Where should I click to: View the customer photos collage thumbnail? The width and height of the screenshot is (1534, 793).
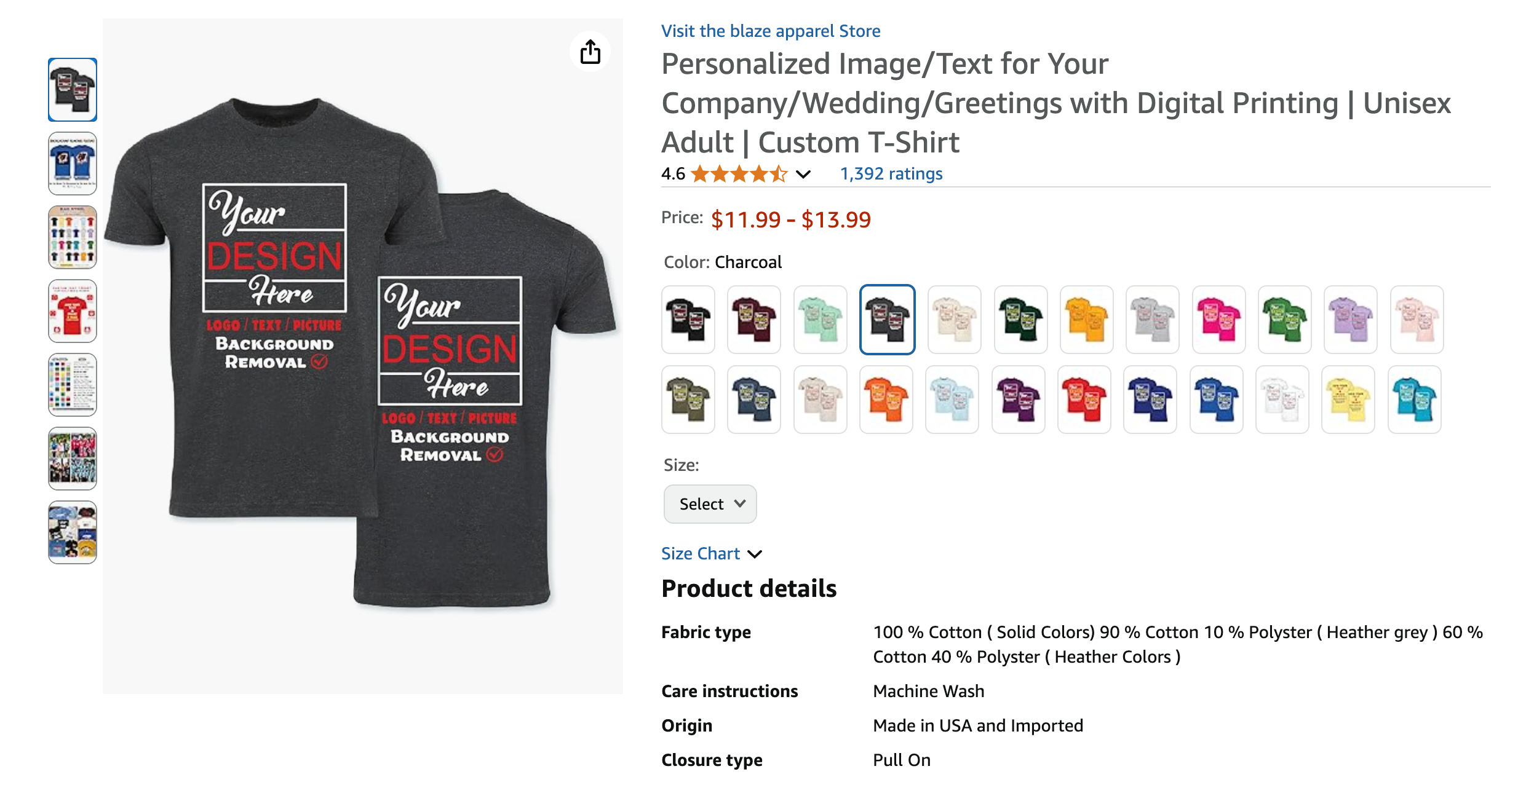tap(73, 459)
